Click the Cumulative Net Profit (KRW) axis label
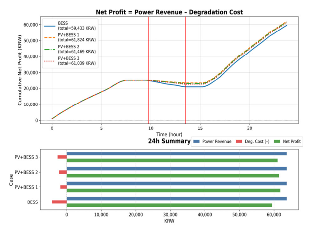Image resolution: width=312 pixels, height=233 pixels. (20, 70)
